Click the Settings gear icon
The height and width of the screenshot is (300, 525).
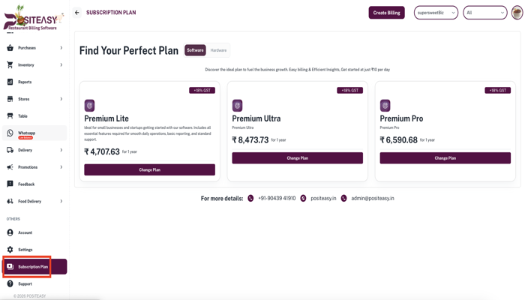[x=10, y=250]
